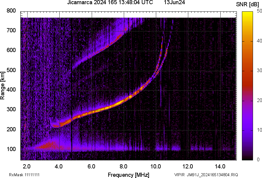The width and height of the screenshot is (262, 178).
Task: Click the range tick label '300'
Action: click(11, 109)
